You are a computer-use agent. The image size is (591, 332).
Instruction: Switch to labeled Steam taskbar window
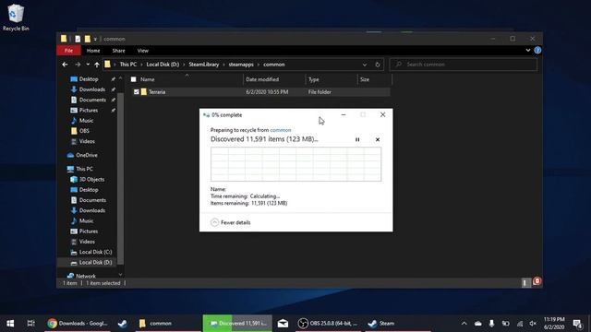(398, 324)
